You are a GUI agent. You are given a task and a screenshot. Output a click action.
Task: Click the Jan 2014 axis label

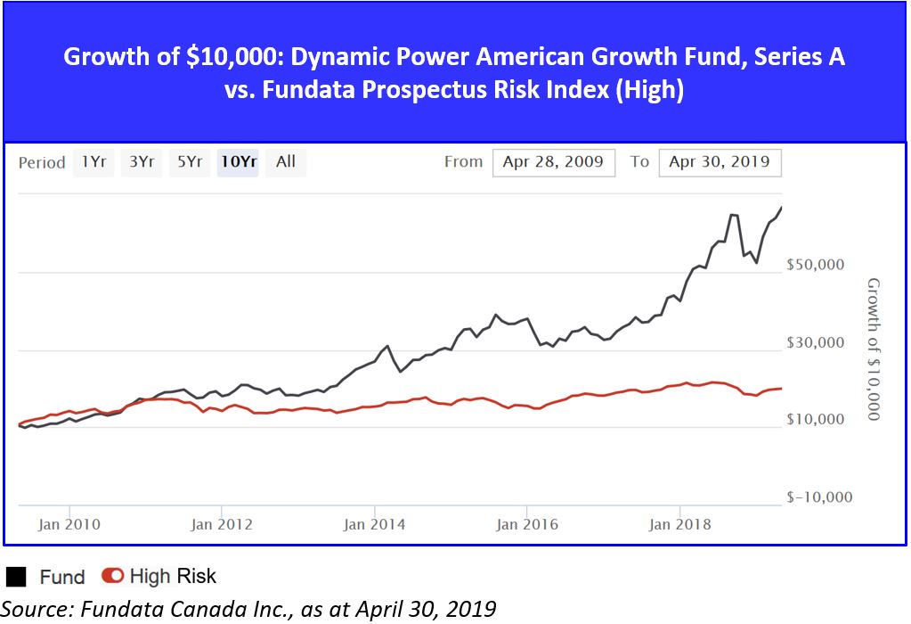tap(374, 524)
